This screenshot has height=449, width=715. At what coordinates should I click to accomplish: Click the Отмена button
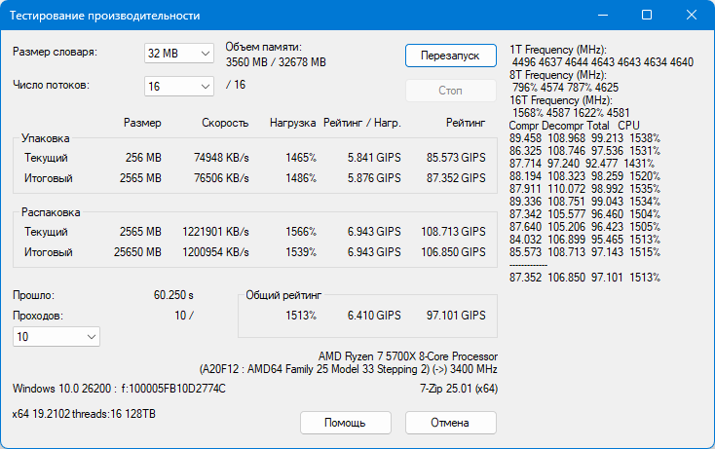450,423
